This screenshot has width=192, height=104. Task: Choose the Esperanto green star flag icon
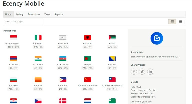112,101
